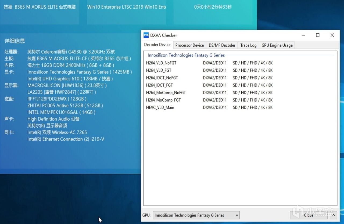This screenshot has width=344, height=224.
Task: Go to the GPU Engine Usage tab
Action: click(277, 45)
